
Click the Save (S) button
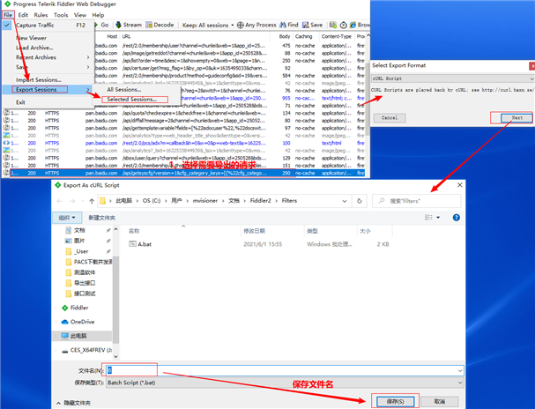[x=395, y=401]
